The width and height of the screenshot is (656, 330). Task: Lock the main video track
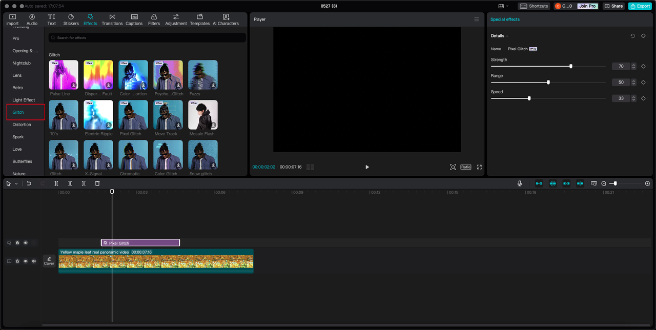17,261
